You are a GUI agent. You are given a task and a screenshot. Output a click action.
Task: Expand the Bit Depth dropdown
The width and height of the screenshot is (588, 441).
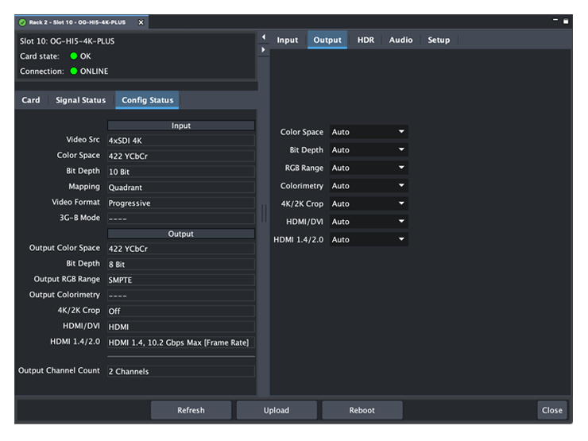[369, 150]
